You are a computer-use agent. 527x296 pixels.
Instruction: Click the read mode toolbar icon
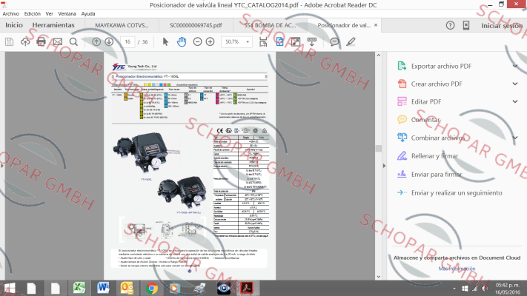(x=312, y=42)
